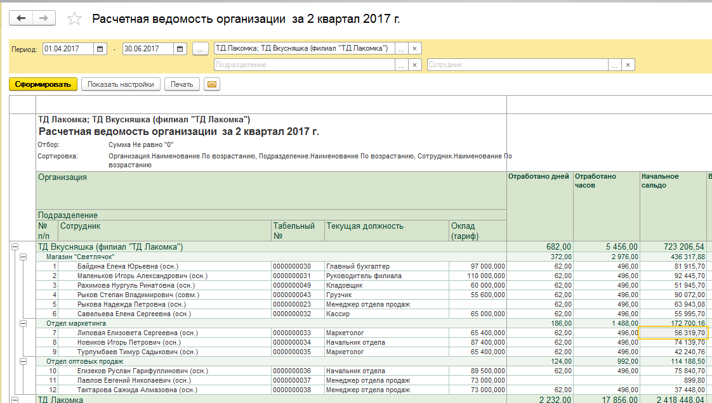Click the Печать button
712x403 pixels.
[x=182, y=84]
